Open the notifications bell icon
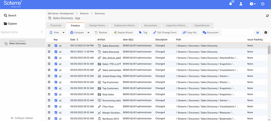This screenshot has width=271, height=121. click(231, 4)
